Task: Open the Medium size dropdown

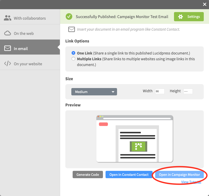Action: [x=94, y=92]
